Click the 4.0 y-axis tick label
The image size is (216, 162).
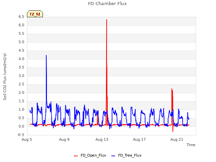coord(21,59)
